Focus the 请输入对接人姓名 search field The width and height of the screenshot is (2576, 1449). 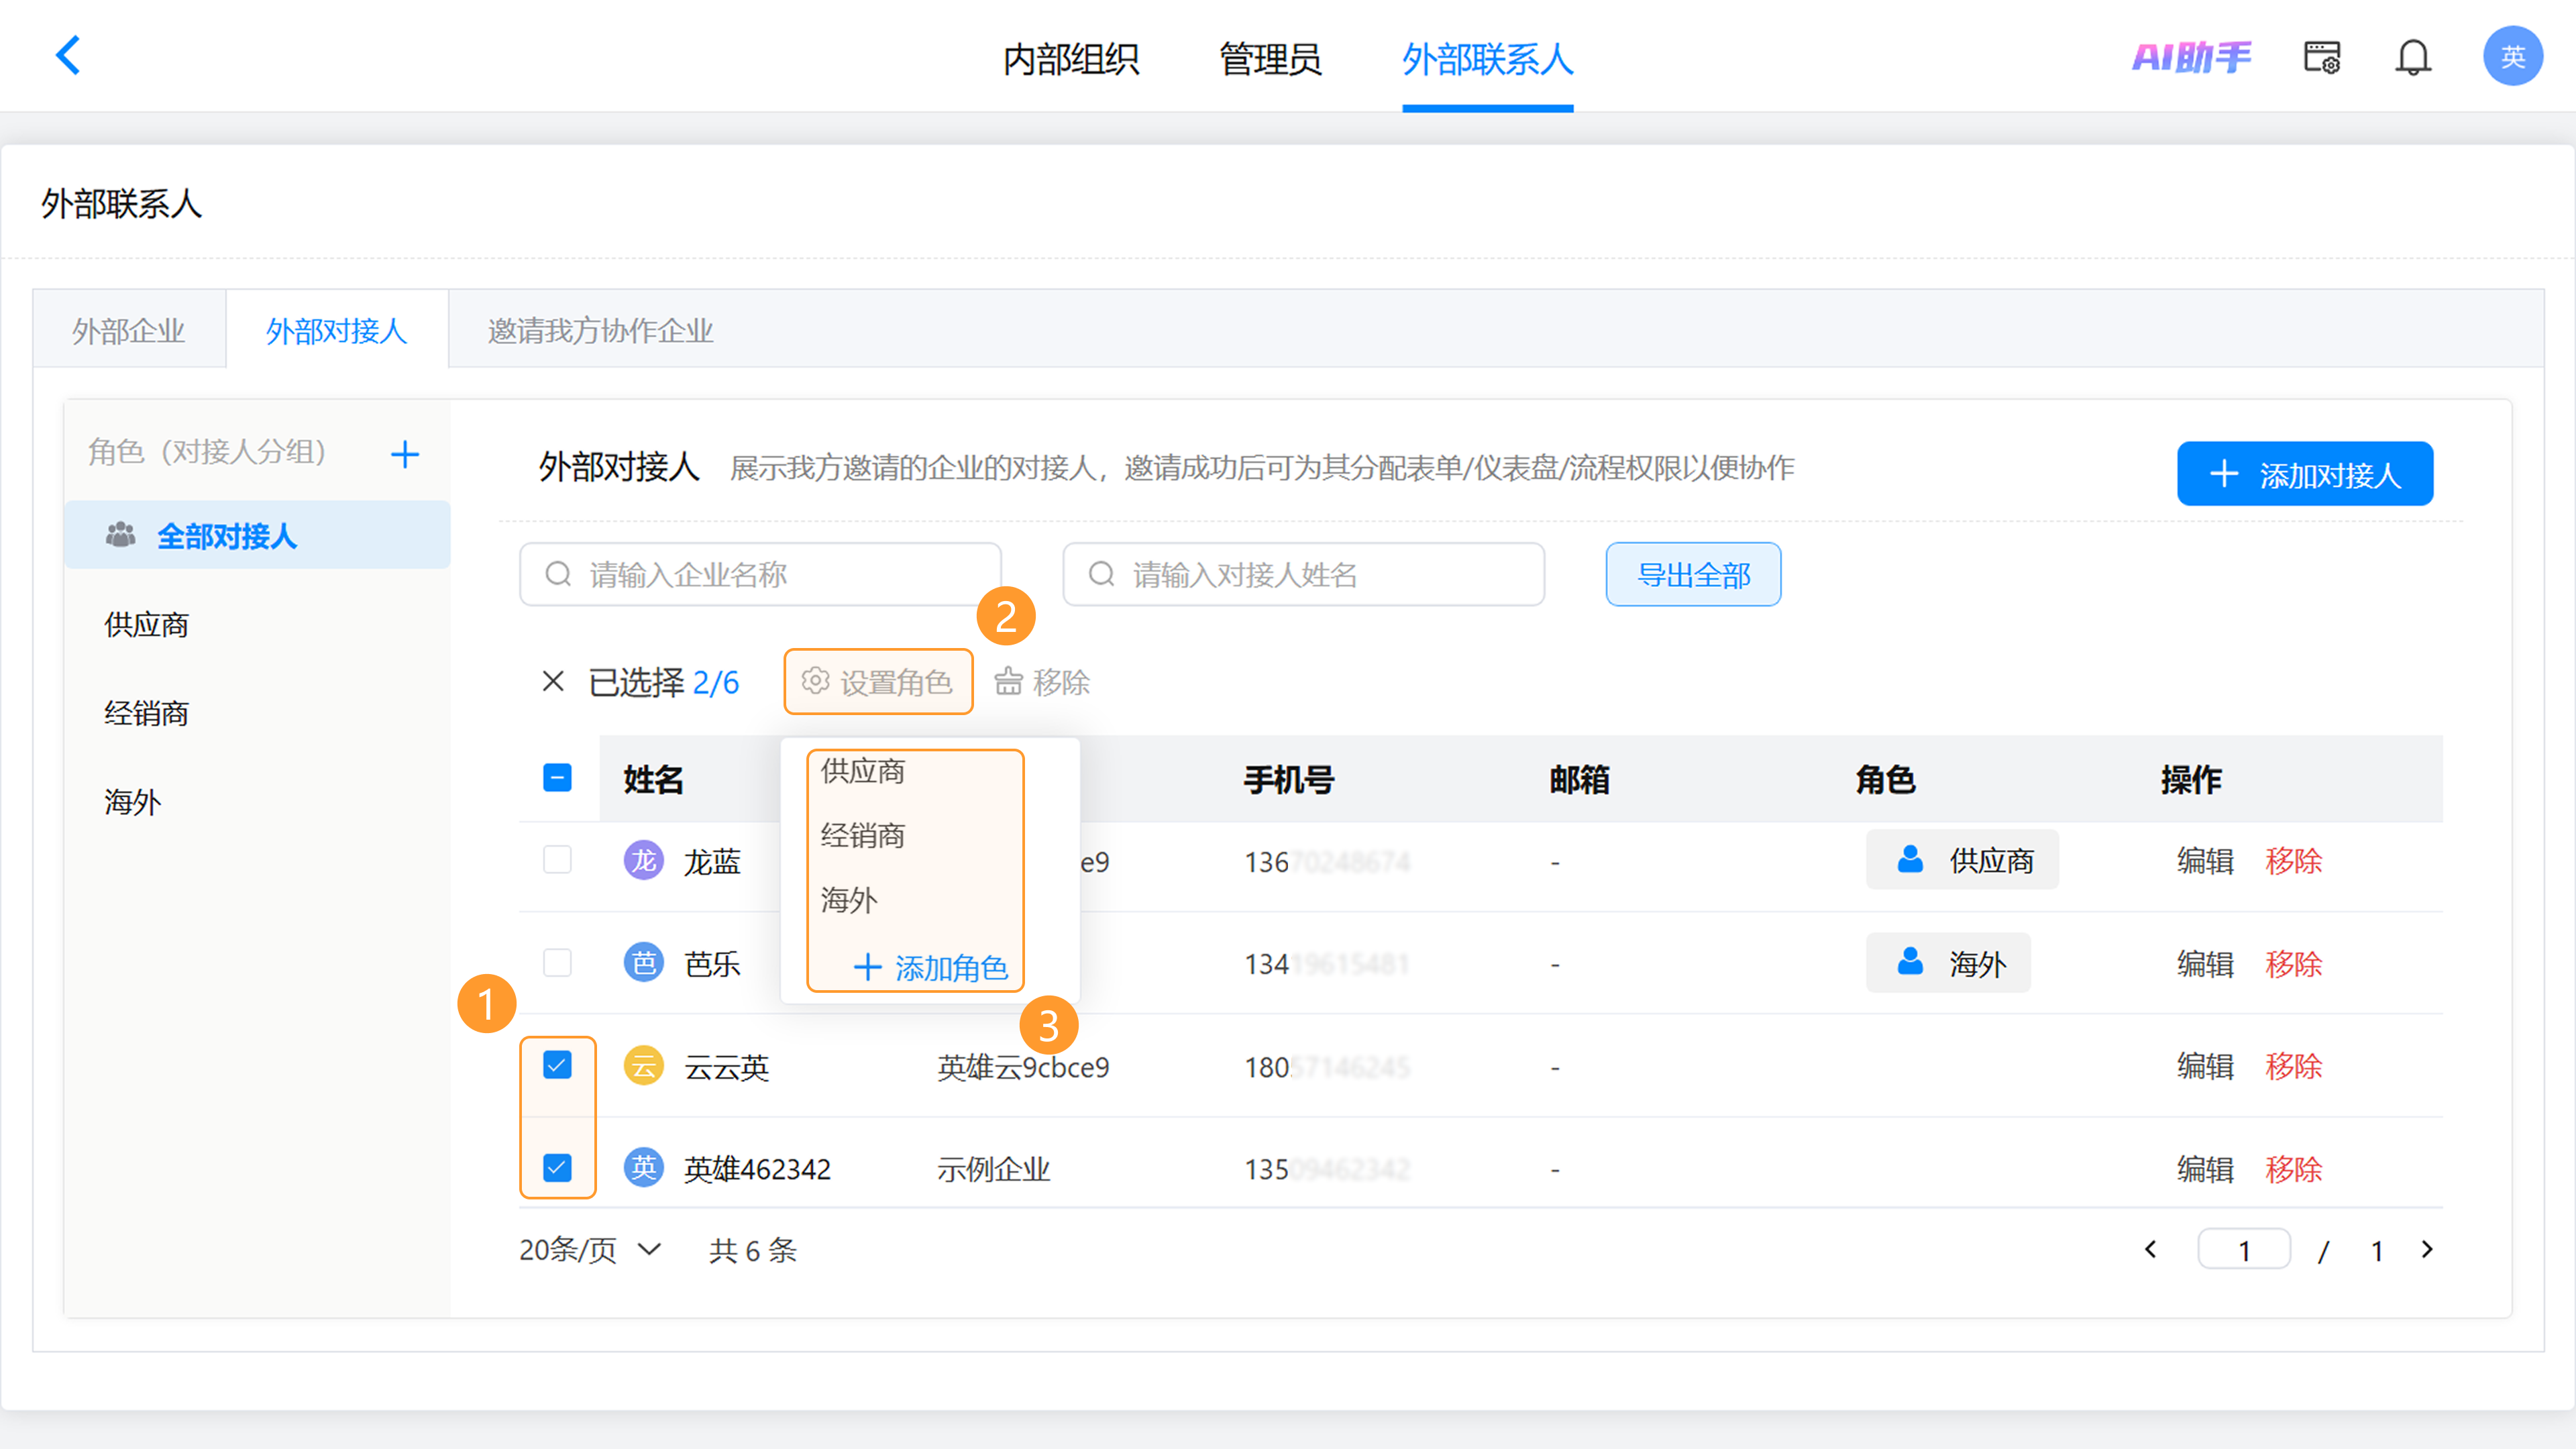click(1303, 575)
